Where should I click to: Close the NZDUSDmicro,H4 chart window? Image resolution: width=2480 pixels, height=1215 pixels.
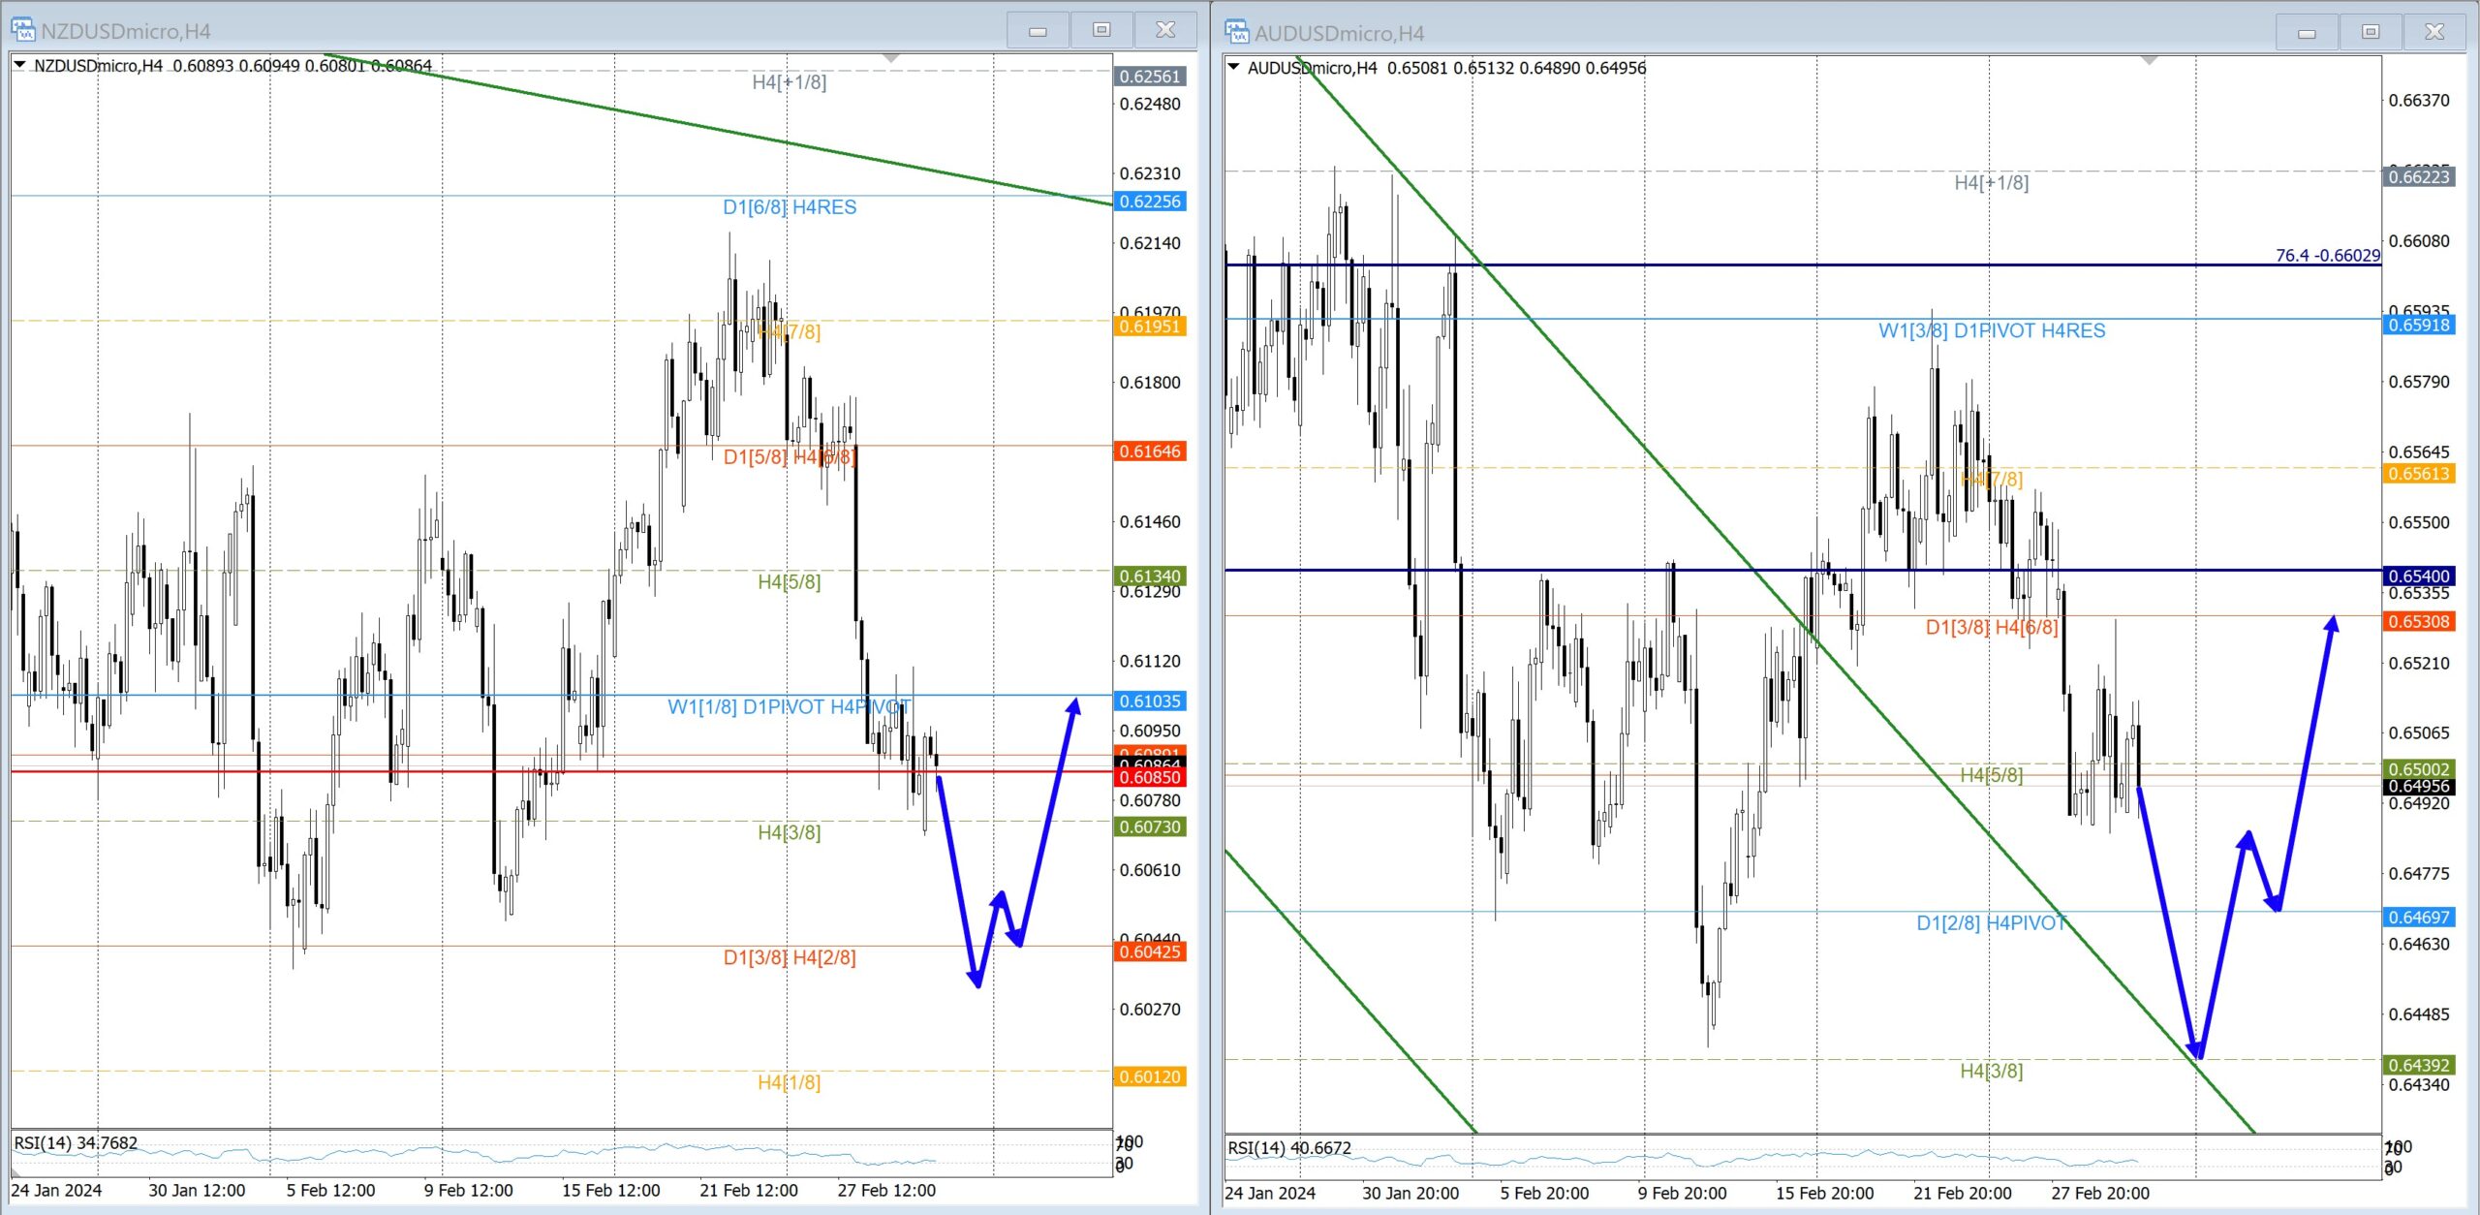[1165, 30]
